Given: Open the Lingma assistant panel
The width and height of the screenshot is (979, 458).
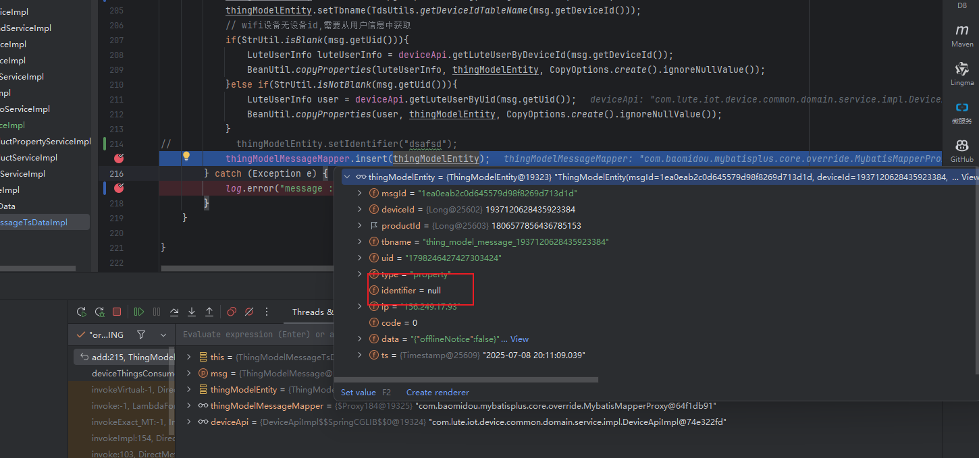Looking at the screenshot, I should (x=962, y=74).
